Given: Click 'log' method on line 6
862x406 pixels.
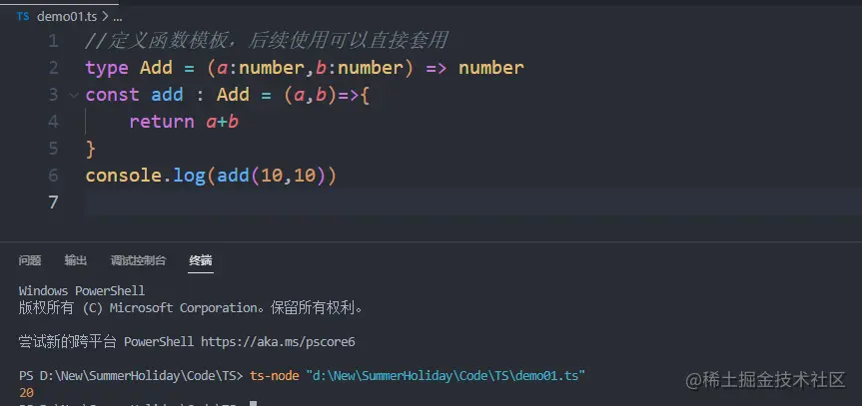Looking at the screenshot, I should coord(189,176).
